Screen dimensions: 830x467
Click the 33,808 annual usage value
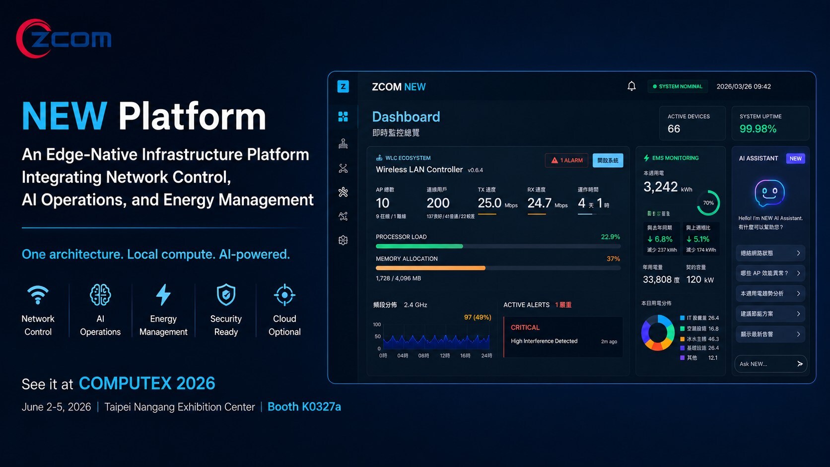click(657, 279)
